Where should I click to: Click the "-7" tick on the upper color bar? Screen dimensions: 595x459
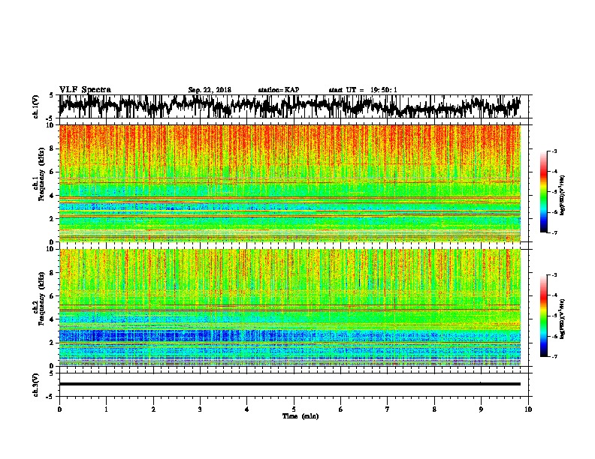pos(554,232)
